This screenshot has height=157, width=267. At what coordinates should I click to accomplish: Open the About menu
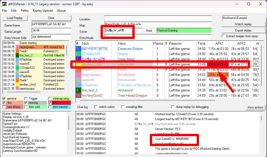(x=61, y=11)
